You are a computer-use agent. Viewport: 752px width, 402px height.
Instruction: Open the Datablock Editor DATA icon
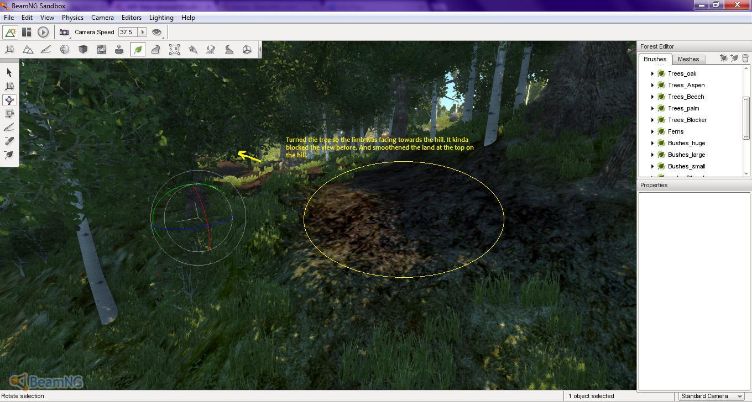101,49
